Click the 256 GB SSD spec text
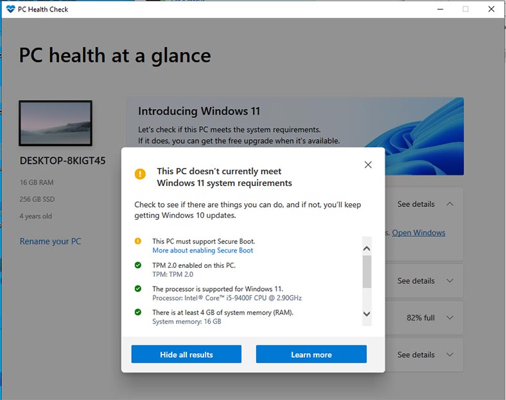506x400 pixels. coord(37,199)
